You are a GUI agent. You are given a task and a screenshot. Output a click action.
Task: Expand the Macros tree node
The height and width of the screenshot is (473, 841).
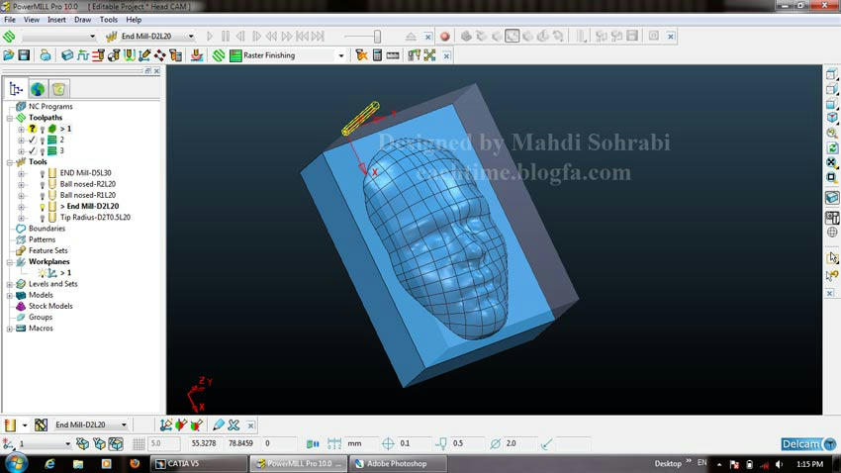(10, 329)
